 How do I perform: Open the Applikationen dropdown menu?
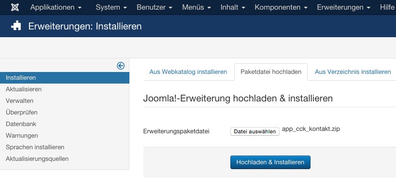[56, 7]
